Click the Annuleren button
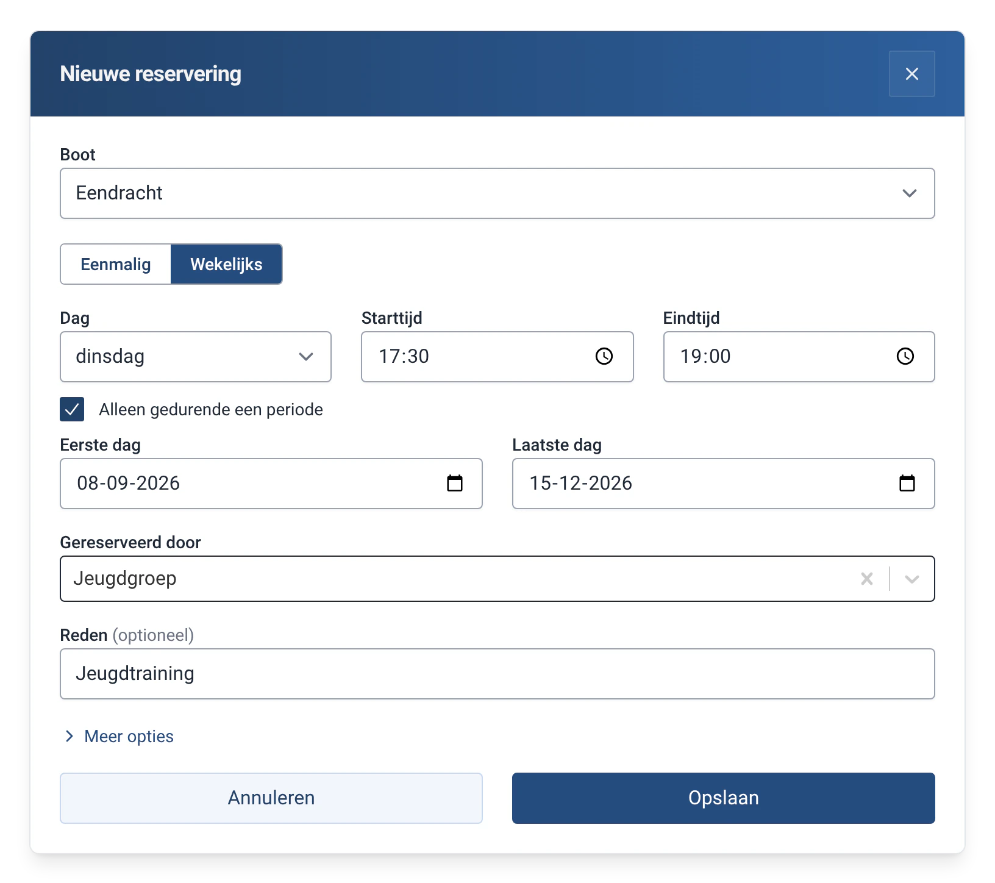The image size is (995, 883). pyautogui.click(x=271, y=798)
